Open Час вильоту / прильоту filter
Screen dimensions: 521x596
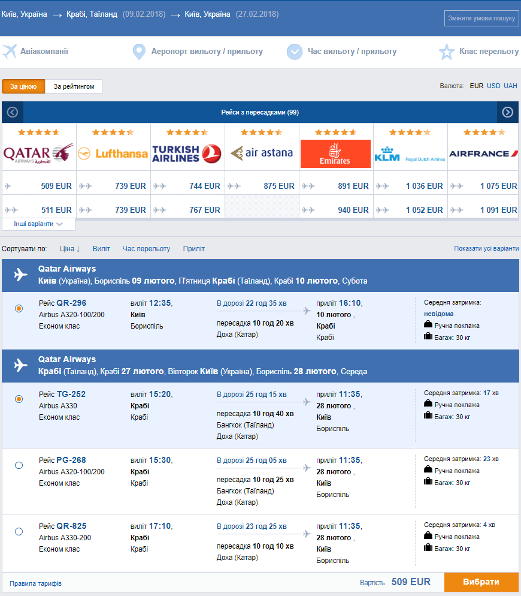(352, 52)
